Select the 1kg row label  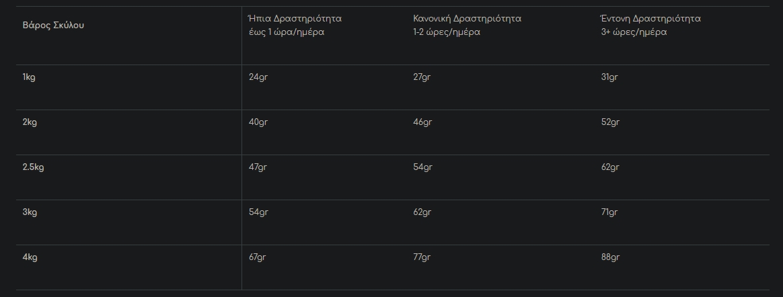[x=29, y=77]
